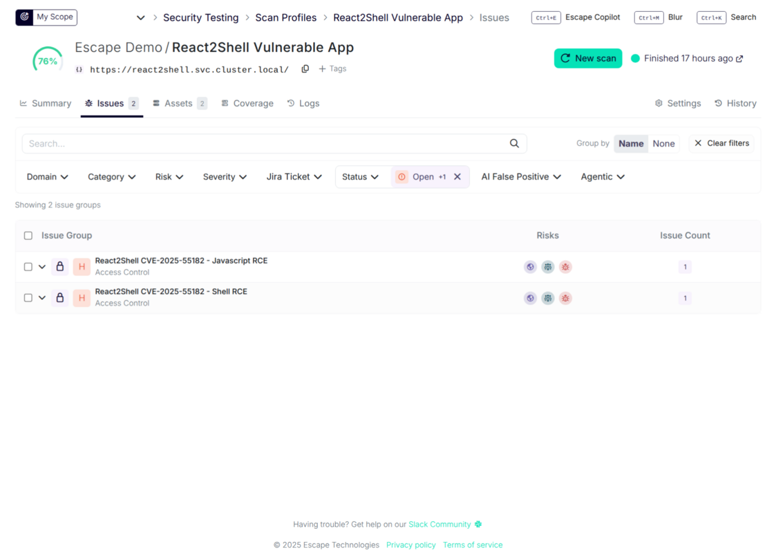Screen dimensions: 774x551
Task: Click the Escape logo in My Scope
Action: pyautogui.click(x=24, y=17)
